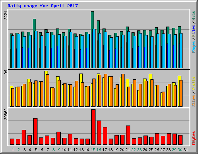This screenshot has height=154, width=198.
Task: Click day 18 on the x-axis
Action: coord(110,150)
